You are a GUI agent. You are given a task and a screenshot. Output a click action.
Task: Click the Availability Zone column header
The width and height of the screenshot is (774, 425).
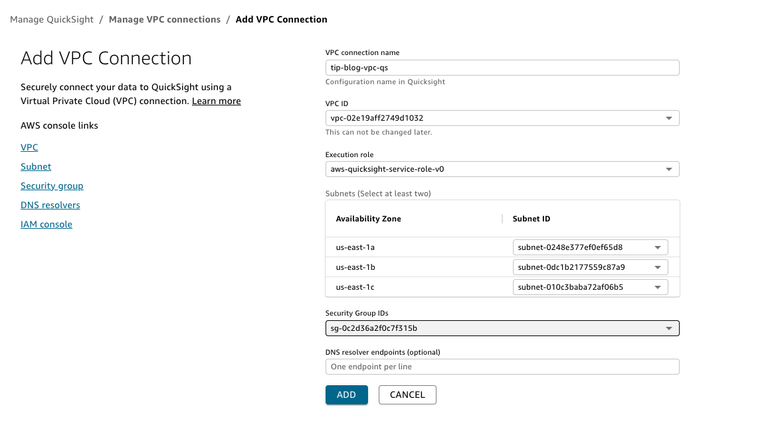368,219
